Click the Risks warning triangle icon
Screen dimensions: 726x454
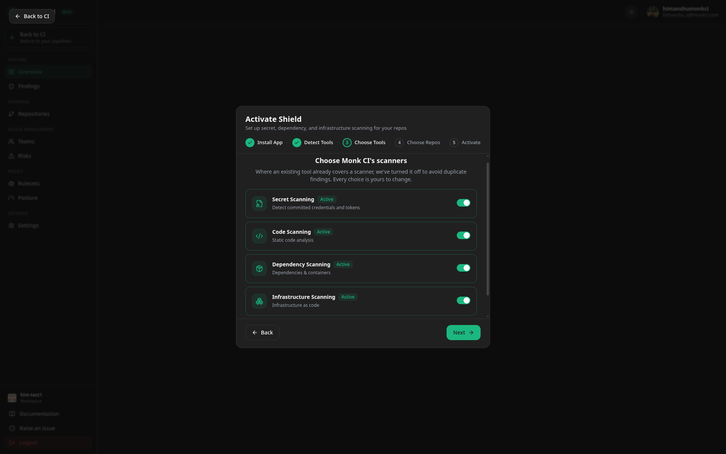tap(11, 156)
